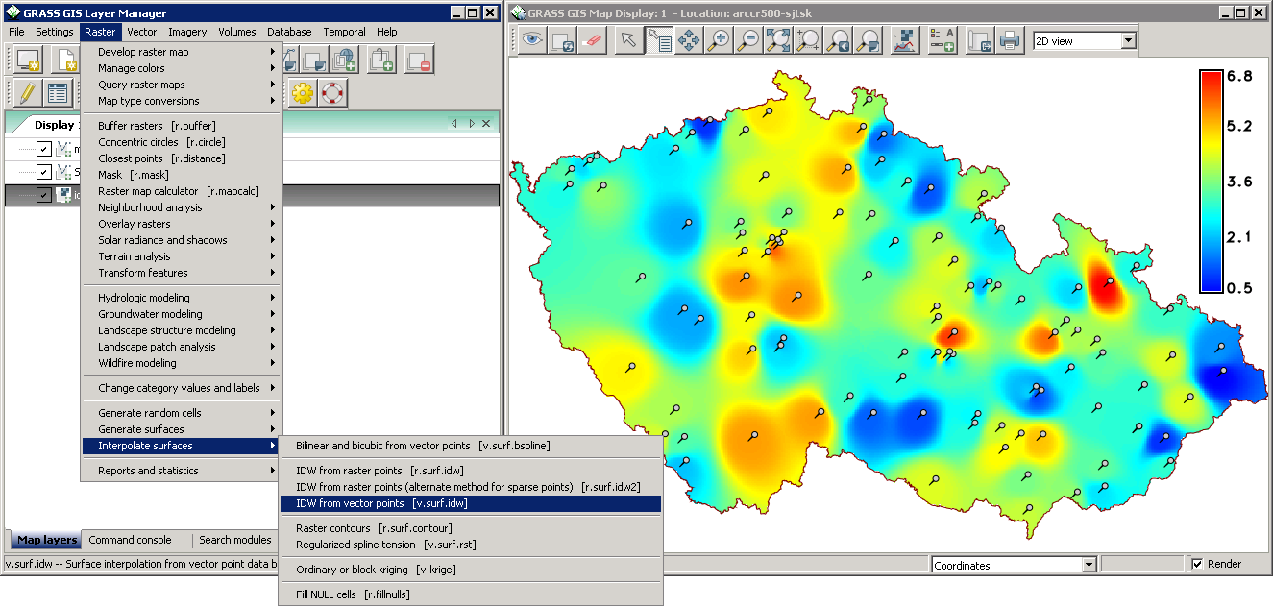Click the color legend gradient bar
This screenshot has height=606, width=1273.
(1211, 181)
